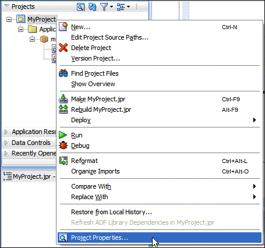Click the Reformat icon in context menu
This screenshot has height=248, width=265.
click(x=63, y=161)
